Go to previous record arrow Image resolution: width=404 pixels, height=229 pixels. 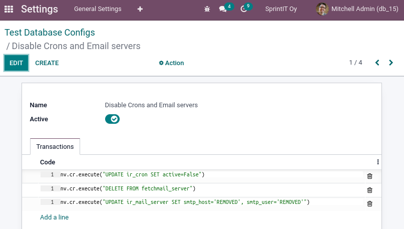pos(377,63)
